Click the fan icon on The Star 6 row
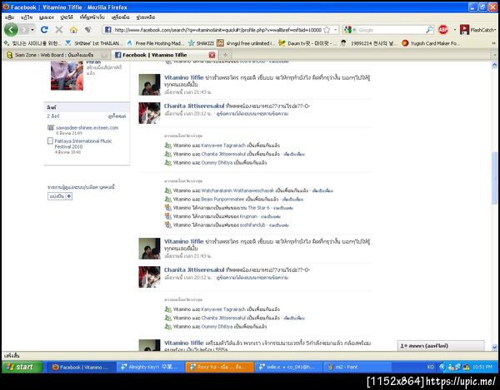The height and width of the screenshot is (390, 500). (167, 208)
